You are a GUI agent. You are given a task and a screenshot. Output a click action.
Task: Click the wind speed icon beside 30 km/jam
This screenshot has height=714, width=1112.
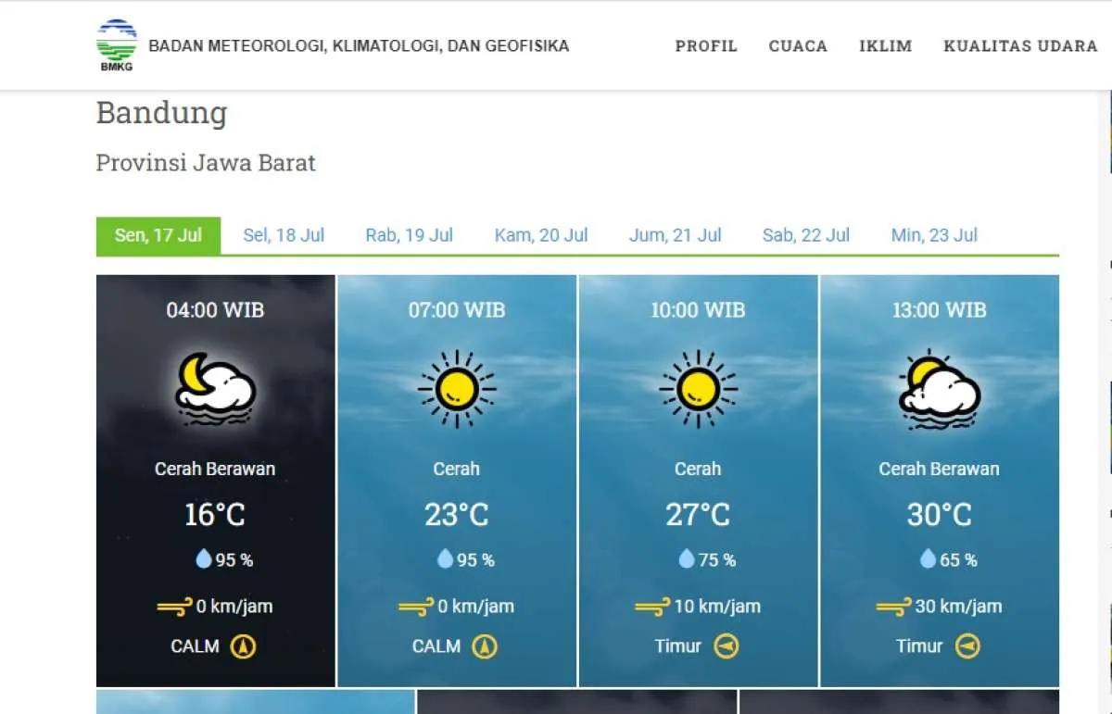click(x=893, y=607)
